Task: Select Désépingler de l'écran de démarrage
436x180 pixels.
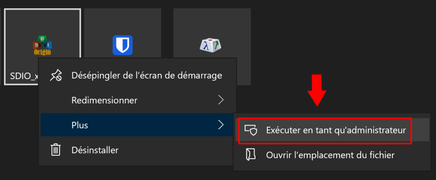Action: coord(146,75)
